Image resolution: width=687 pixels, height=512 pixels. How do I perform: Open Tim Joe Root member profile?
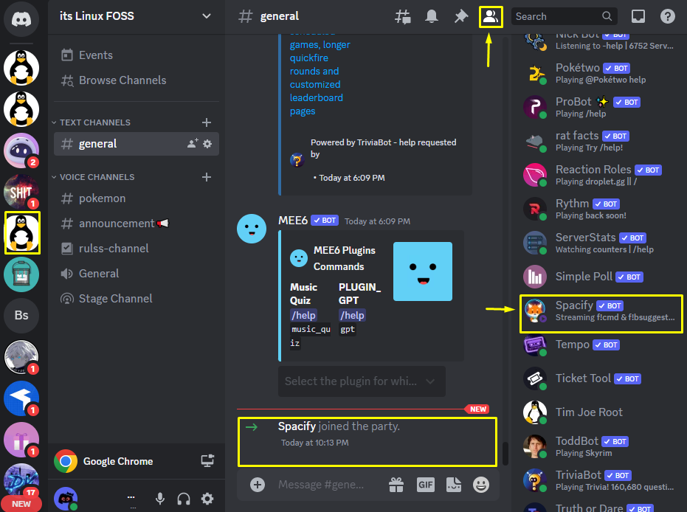pyautogui.click(x=599, y=412)
